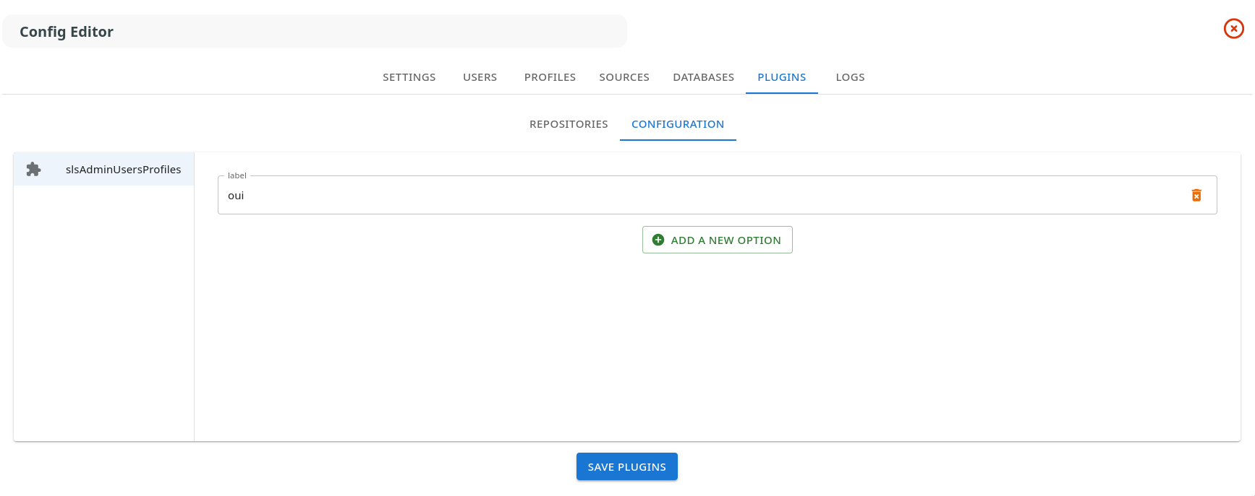Click the puzzle piece plugin icon
Screen dimensions: 1255x496
coord(33,169)
